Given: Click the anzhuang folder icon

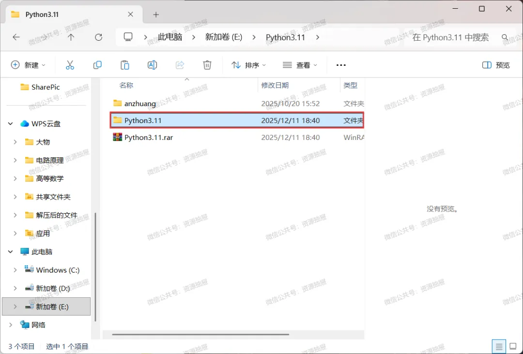Looking at the screenshot, I should coord(117,103).
